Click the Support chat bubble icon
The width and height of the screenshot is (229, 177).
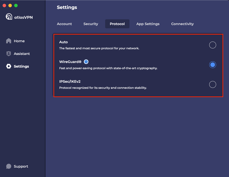click(9, 166)
